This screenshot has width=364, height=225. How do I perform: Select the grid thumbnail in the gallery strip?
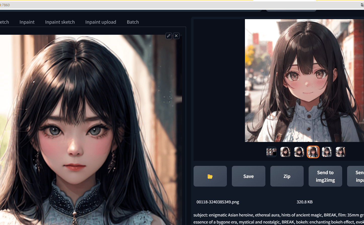coord(271,152)
